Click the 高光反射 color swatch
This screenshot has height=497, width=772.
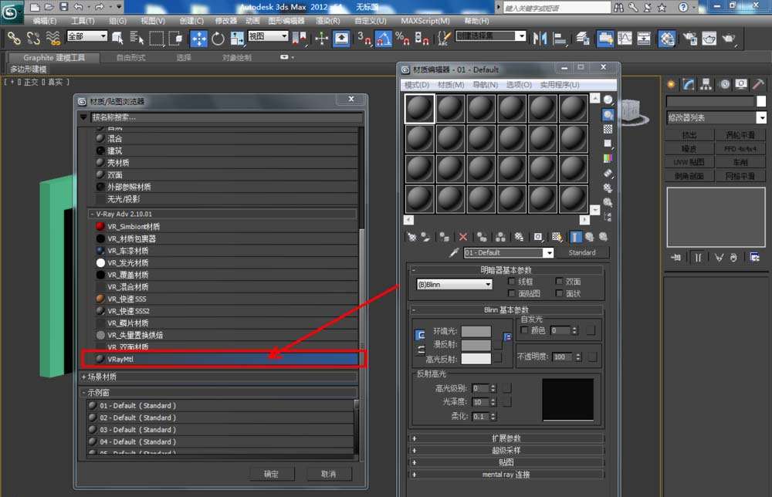(476, 359)
